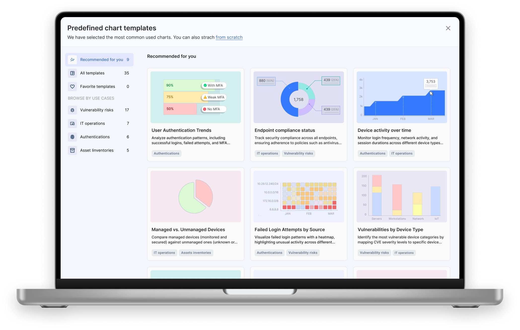This screenshot has height=330, width=520.
Task: Click IT operations tag on Vulnerabilities by Device card
Action: [404, 253]
